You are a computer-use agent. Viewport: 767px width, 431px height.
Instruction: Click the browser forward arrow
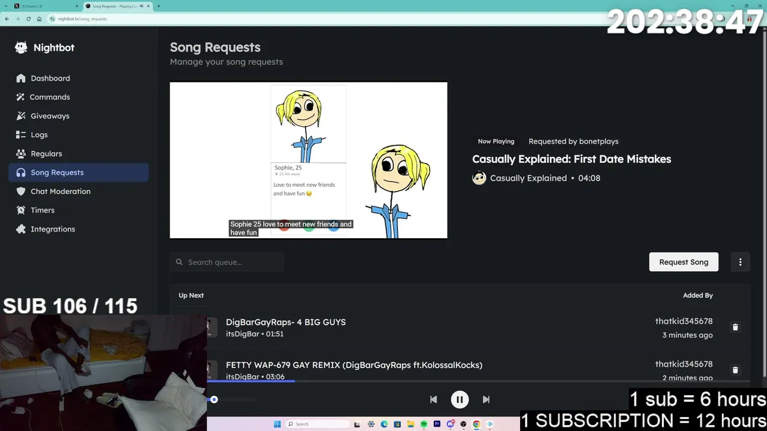point(17,19)
